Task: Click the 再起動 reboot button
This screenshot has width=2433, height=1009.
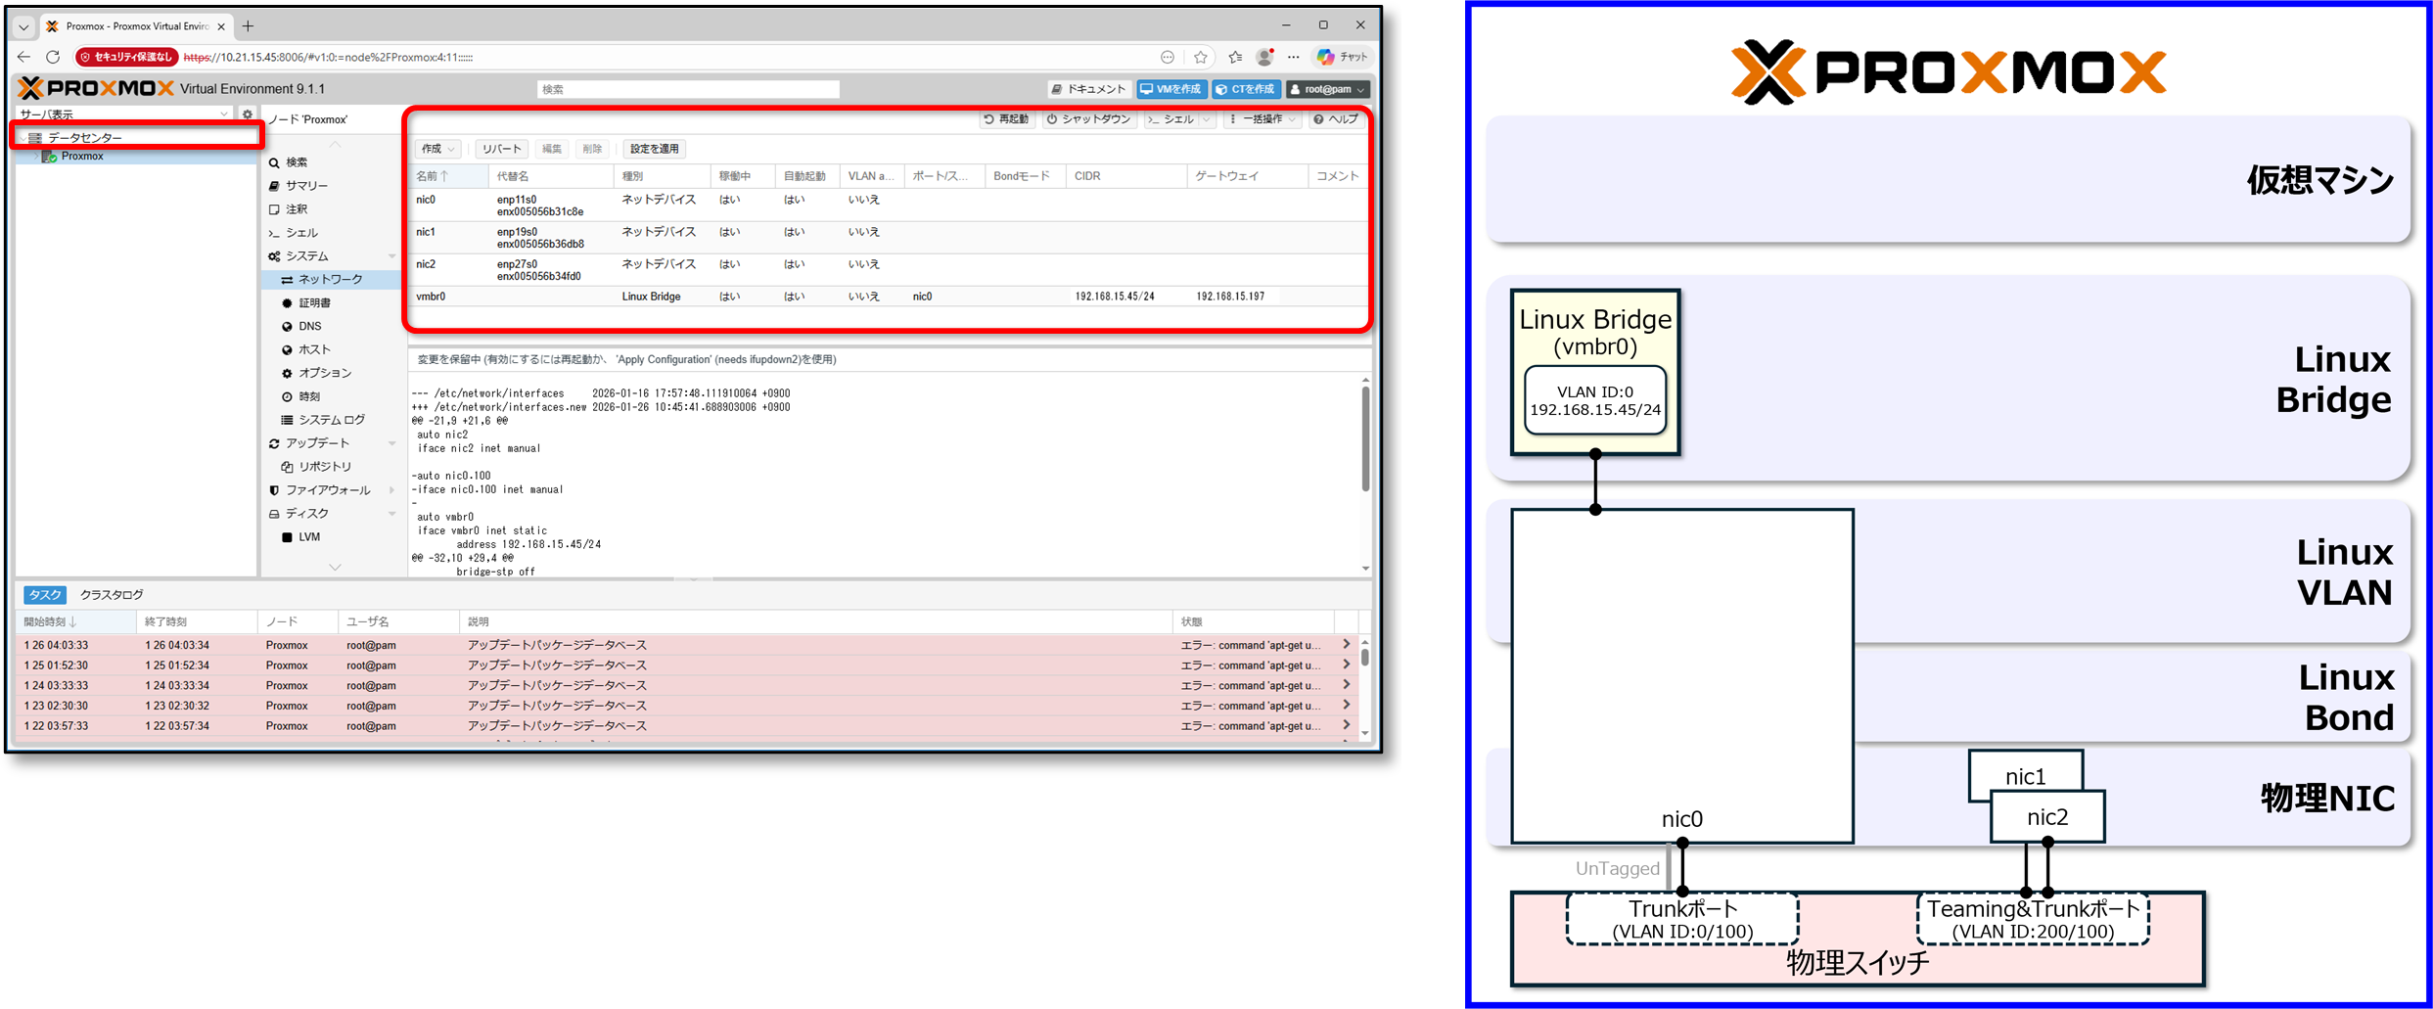Action: pyautogui.click(x=1006, y=119)
